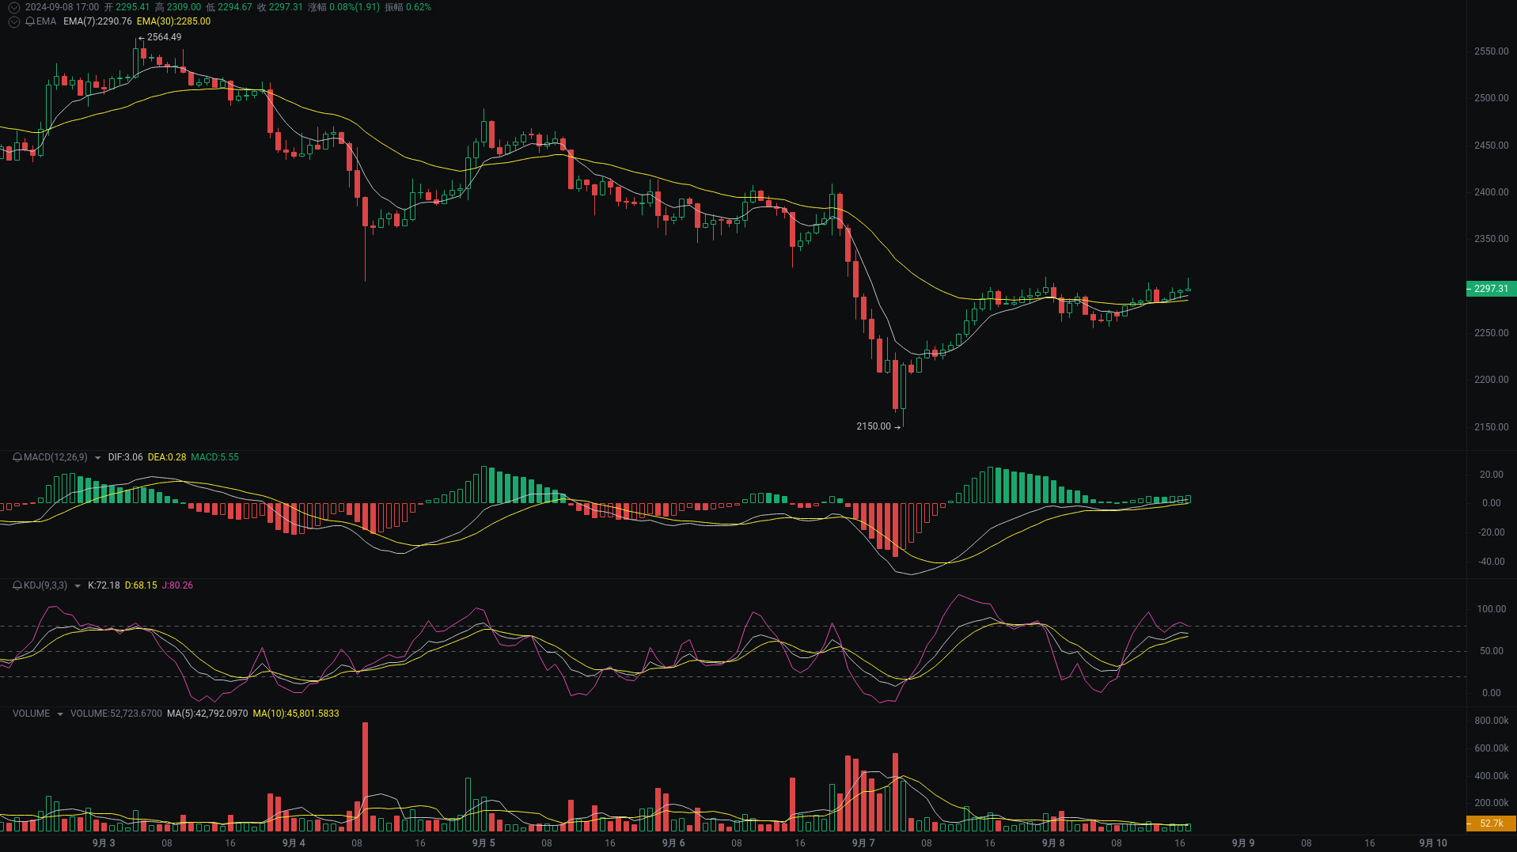The image size is (1517, 852).
Task: Click the -40.00 MACD axis label
Action: (1491, 562)
